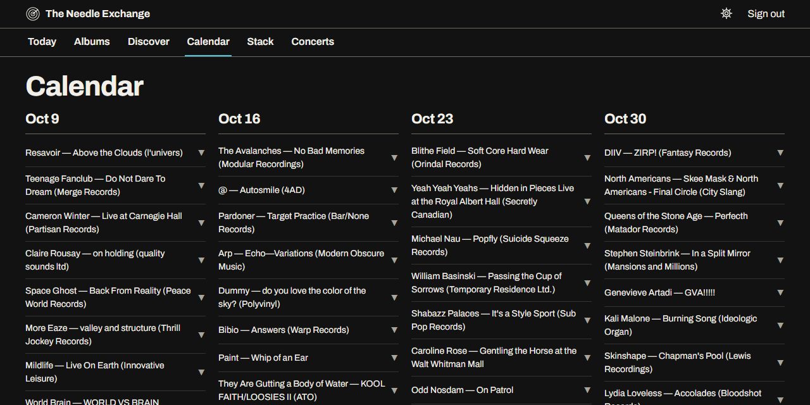Expand Mildlife — Live On Earth entry
The height and width of the screenshot is (405, 810).
point(115,372)
